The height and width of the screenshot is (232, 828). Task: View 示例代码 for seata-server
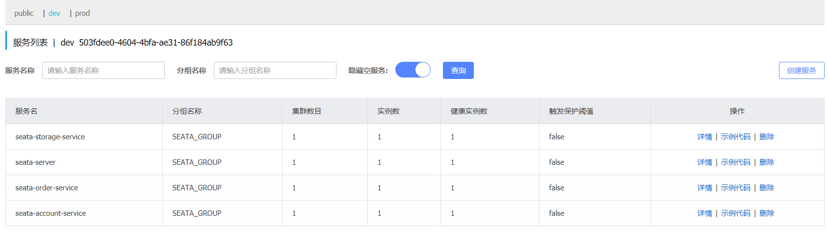pos(736,162)
